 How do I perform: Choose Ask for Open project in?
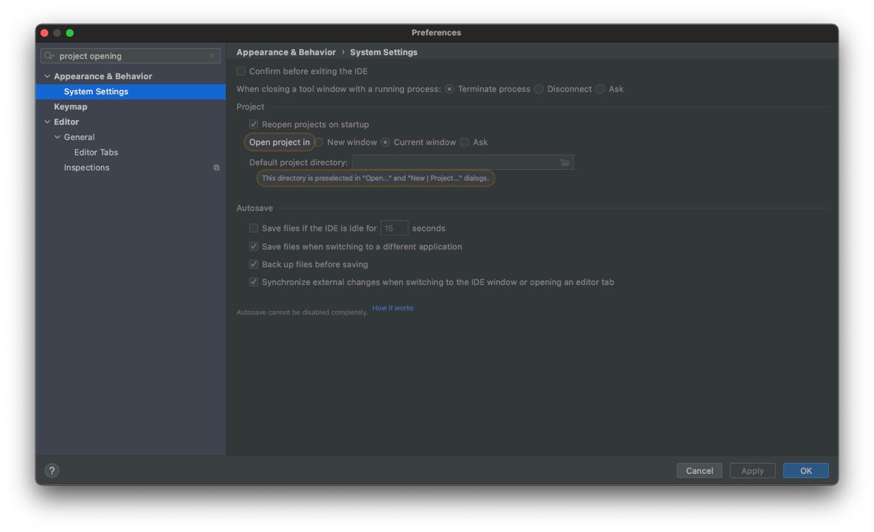tap(464, 143)
